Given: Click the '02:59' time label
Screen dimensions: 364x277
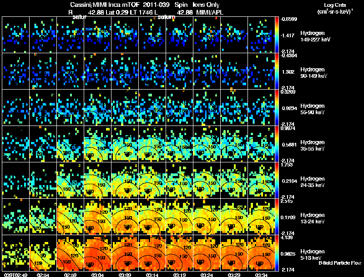Looking at the screenshot, I should tap(70, 275).
